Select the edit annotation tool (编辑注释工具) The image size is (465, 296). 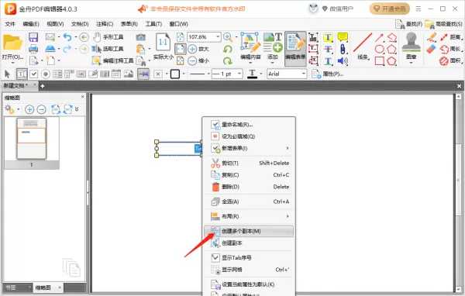pos(112,60)
